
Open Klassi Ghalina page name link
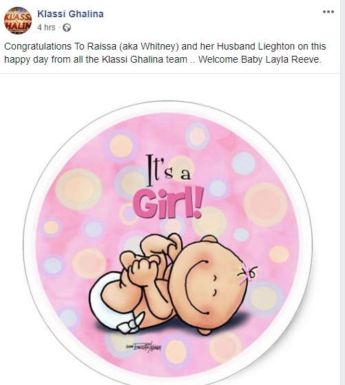coord(70,14)
